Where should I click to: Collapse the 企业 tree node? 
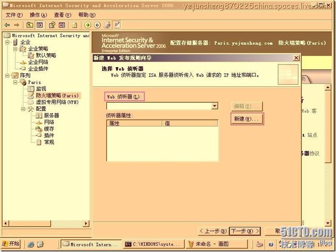[x=7, y=42]
